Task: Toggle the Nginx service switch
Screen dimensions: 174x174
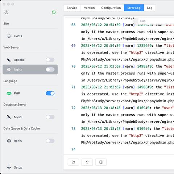Action: 50,70
